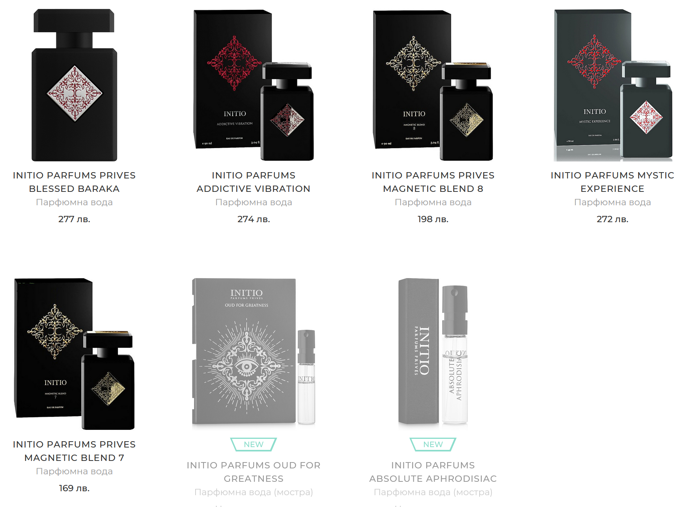The image size is (698, 507).
Task: Click the Initio Parfums Prives Blessed Baraka title
Action: click(x=74, y=182)
